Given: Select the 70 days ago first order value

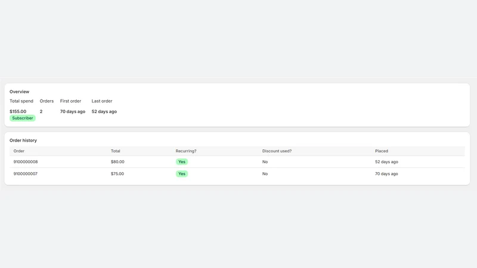Looking at the screenshot, I should (x=72, y=111).
